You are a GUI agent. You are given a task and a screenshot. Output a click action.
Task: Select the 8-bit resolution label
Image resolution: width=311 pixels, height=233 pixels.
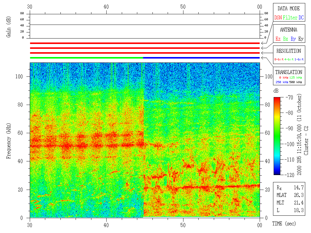[279, 59]
